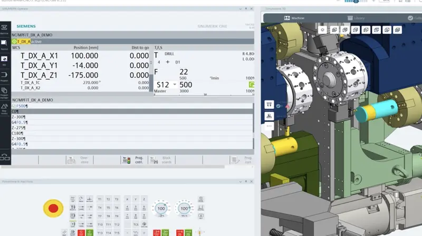The height and width of the screenshot is (236, 422).
Task: Click the green spindle rotation indicator icon
Action: [x=252, y=85]
